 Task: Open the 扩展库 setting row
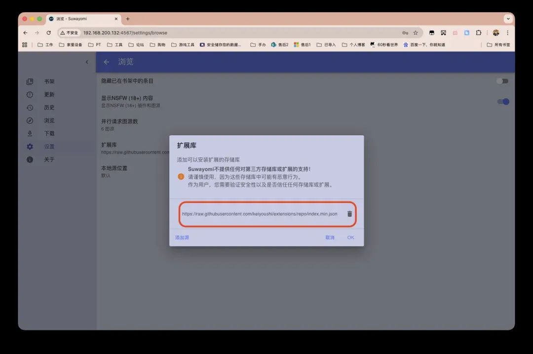coord(133,148)
